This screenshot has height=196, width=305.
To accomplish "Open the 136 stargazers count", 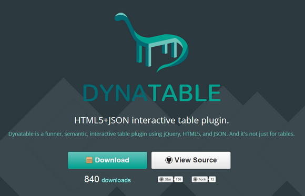I will (178, 179).
